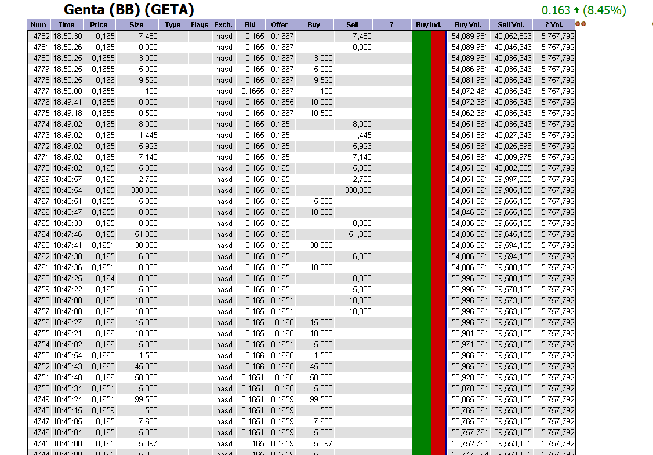Viewport: 653px width, 455px height.
Task: Click the 15.923 size in row 4772
Action: (146, 146)
